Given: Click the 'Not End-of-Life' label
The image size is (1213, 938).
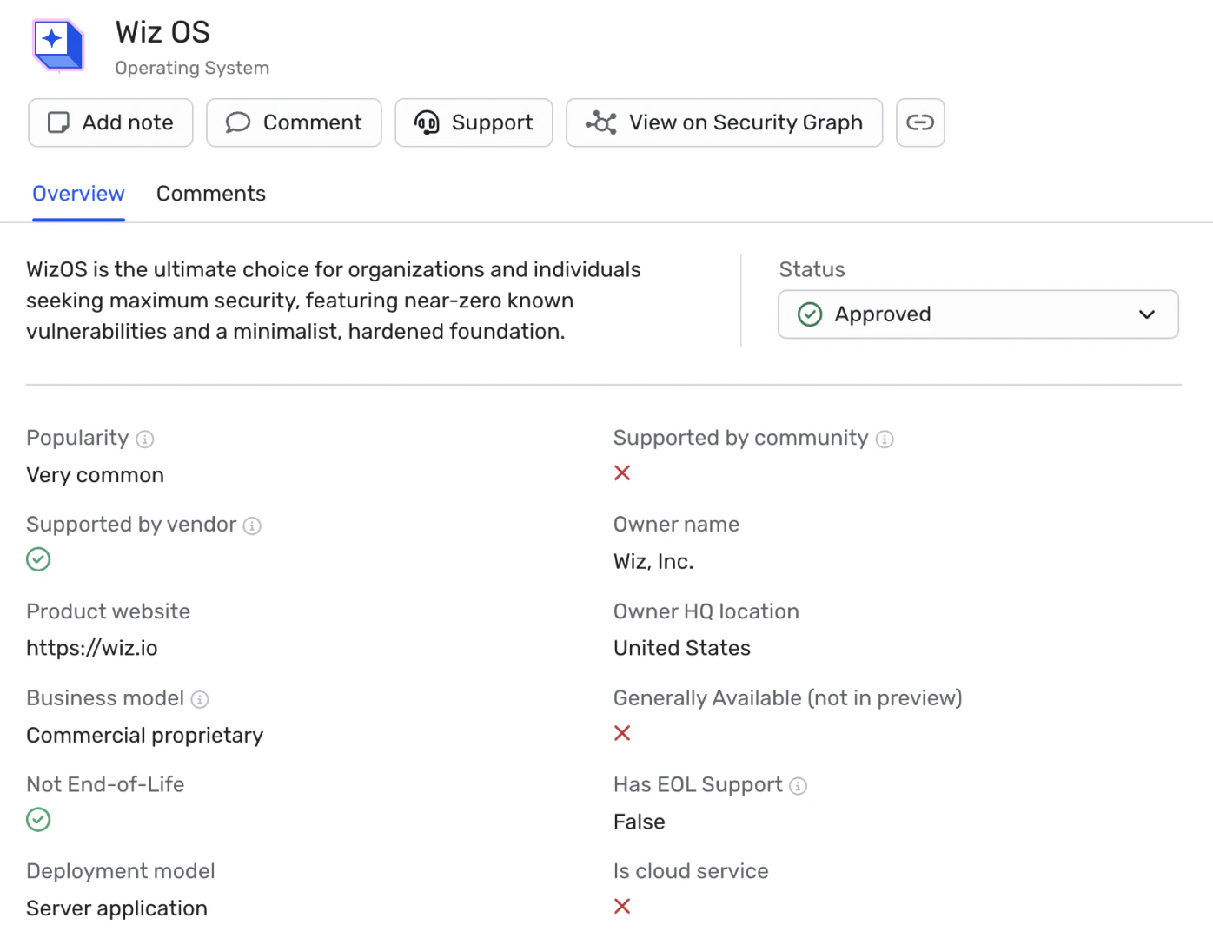Looking at the screenshot, I should pyautogui.click(x=105, y=784).
